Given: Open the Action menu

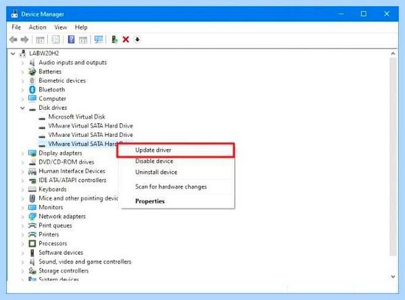Looking at the screenshot, I should [37, 27].
